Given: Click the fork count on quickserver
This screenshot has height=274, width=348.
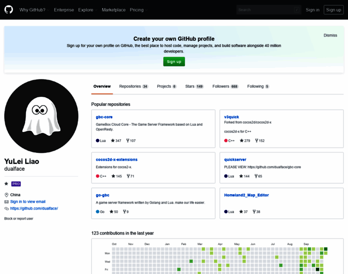Looking at the screenshot, I should [259, 176].
